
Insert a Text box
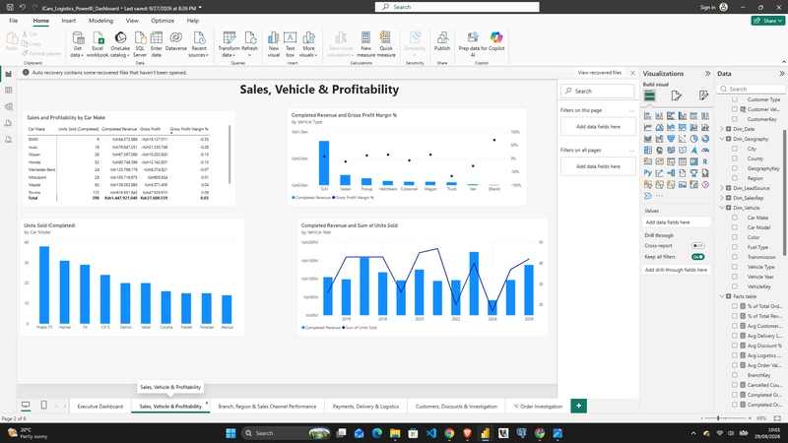tap(290, 44)
